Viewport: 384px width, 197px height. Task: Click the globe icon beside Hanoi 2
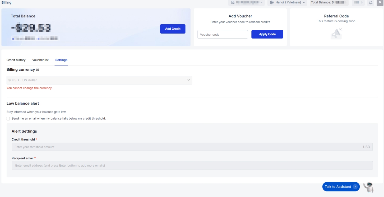[272, 3]
